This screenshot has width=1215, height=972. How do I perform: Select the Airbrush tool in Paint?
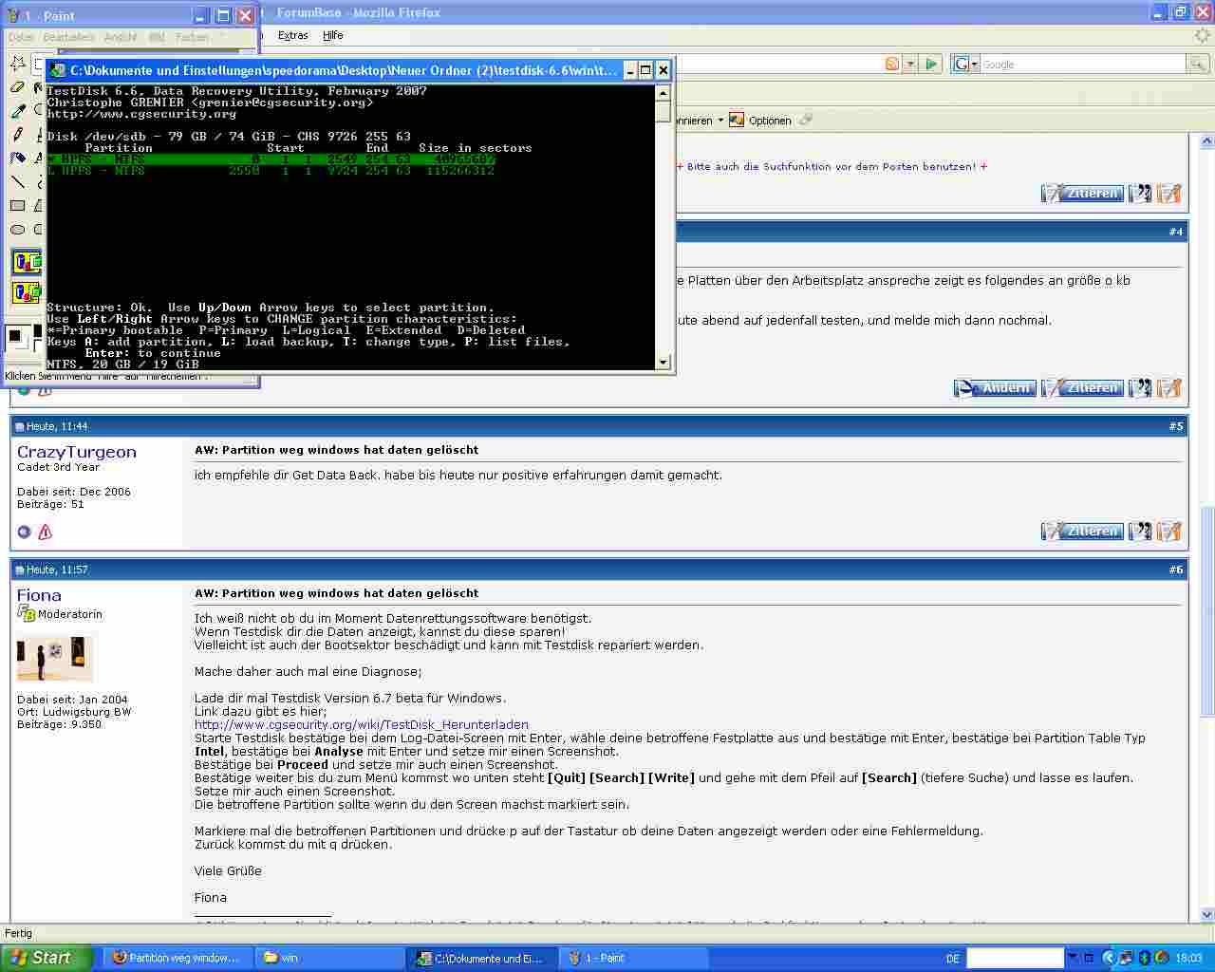coord(17,159)
